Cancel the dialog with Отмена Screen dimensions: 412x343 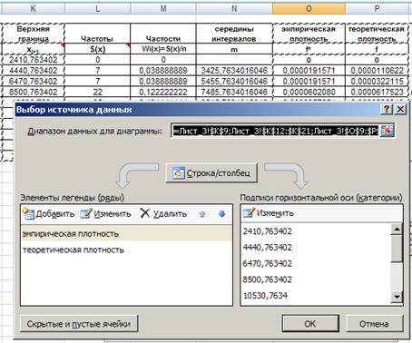pyautogui.click(x=374, y=324)
